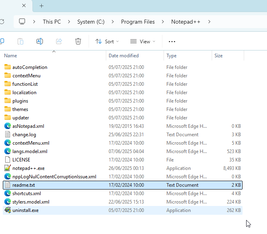This screenshot has height=234, width=267.
Task: Expand chevron after Program Files breadcrumb
Action: [163, 22]
